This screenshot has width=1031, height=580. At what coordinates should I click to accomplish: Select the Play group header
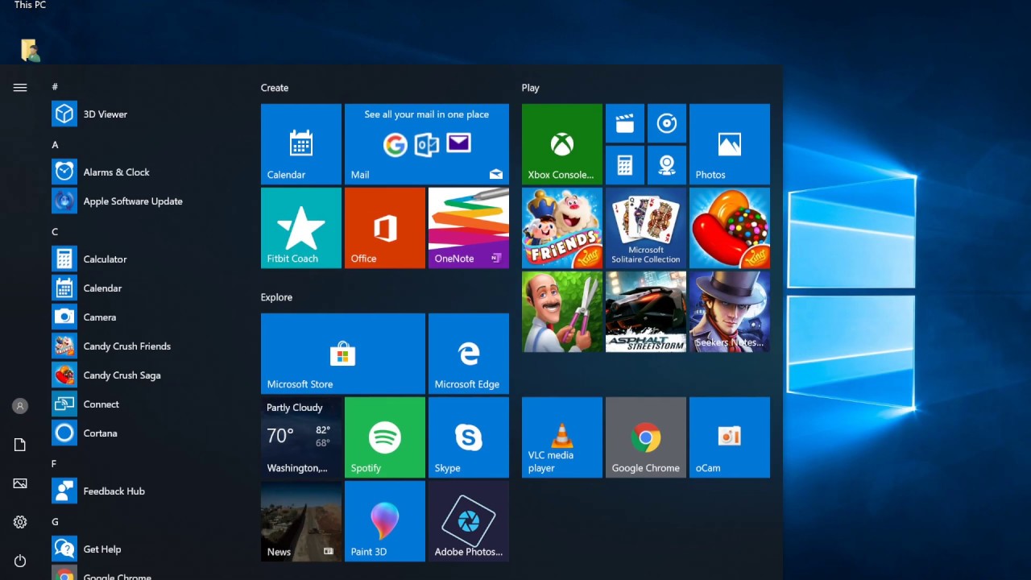point(530,88)
